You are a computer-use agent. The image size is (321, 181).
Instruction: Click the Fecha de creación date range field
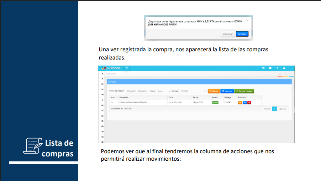[x=137, y=91]
